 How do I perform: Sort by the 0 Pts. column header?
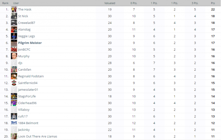(x=134, y=3)
